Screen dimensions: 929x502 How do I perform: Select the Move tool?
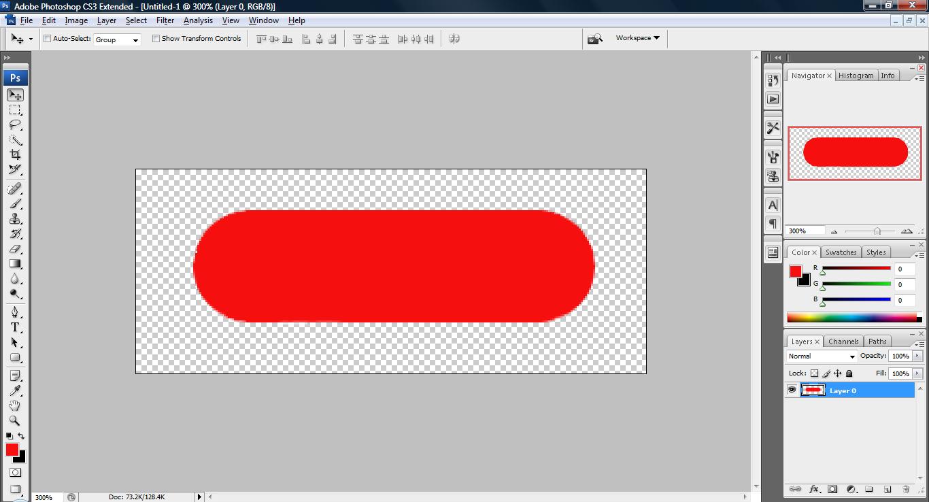(x=15, y=95)
